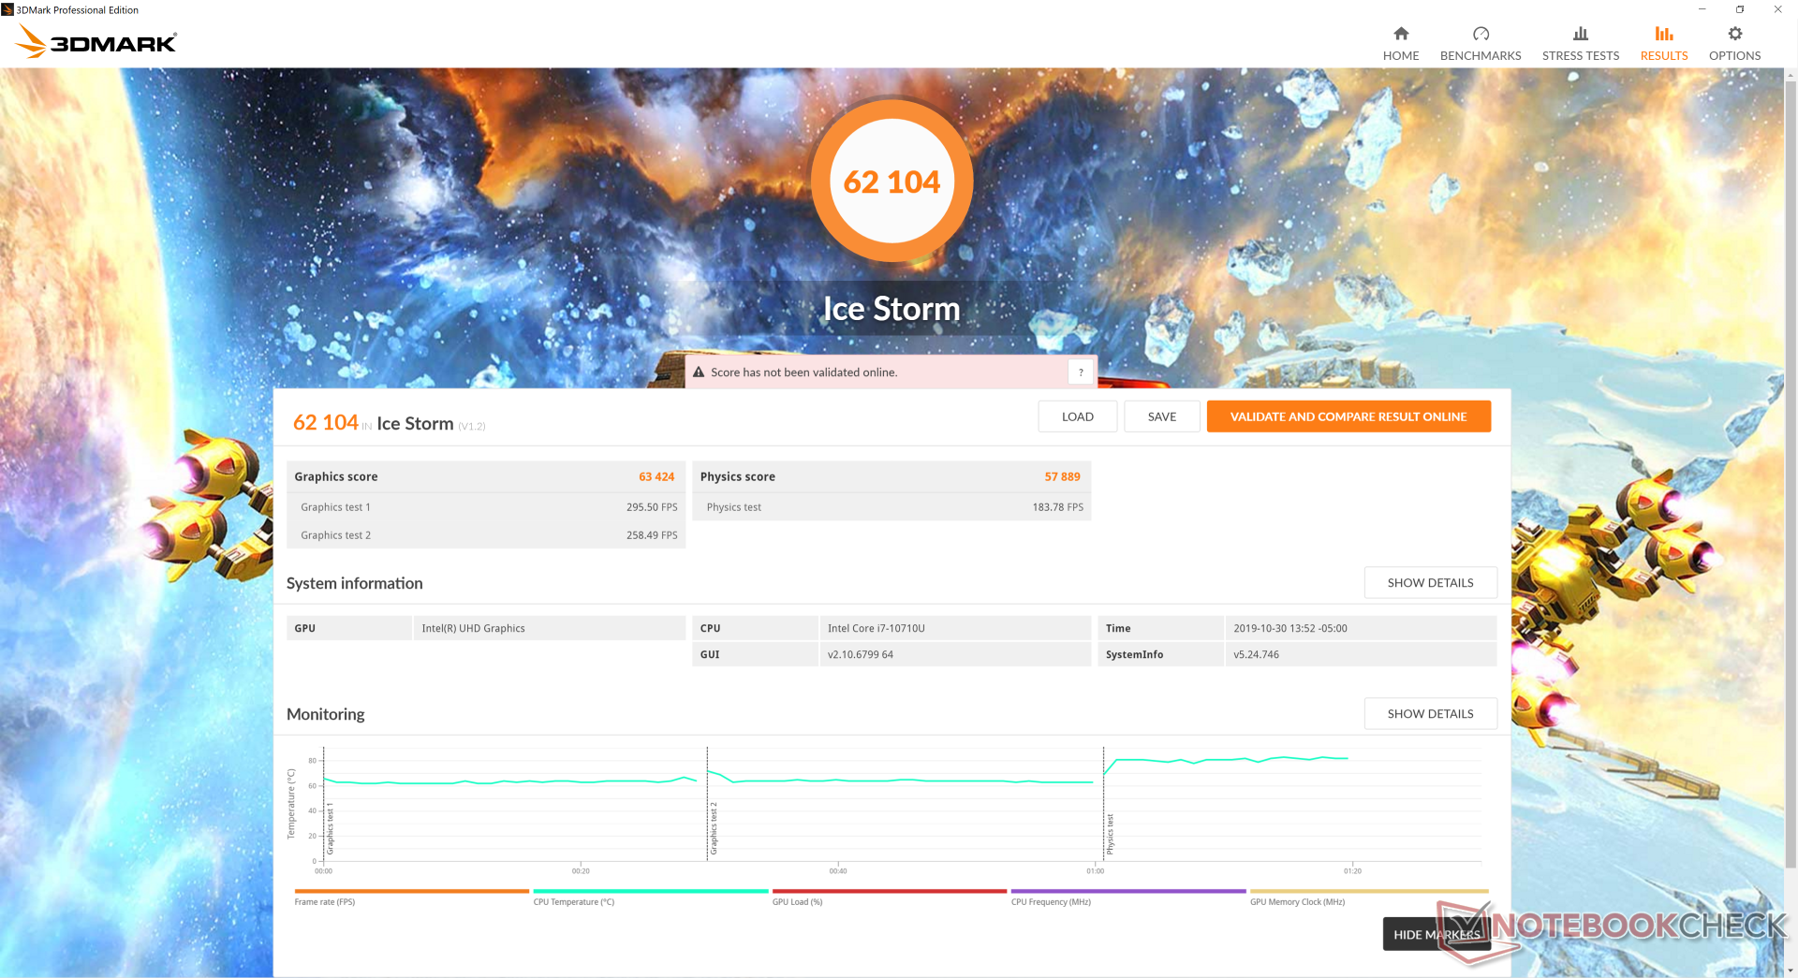Image resolution: width=1798 pixels, height=978 pixels.
Task: Click the 'Monitoring' heading
Action: pyautogui.click(x=325, y=714)
